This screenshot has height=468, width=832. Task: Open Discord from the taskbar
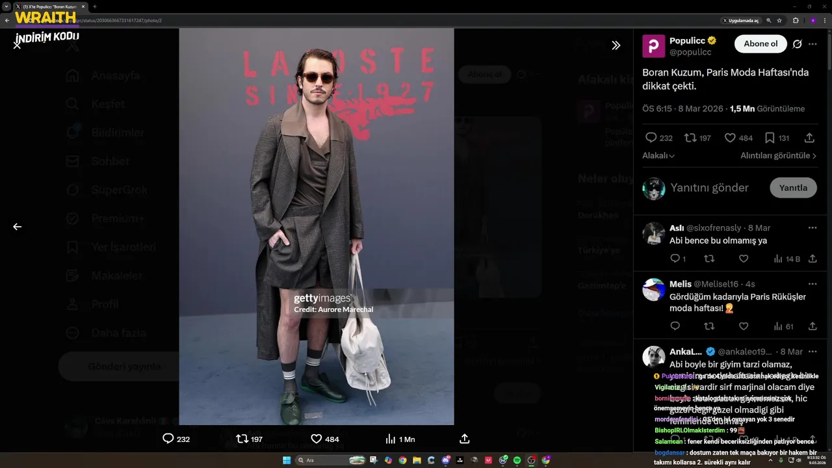(x=446, y=460)
